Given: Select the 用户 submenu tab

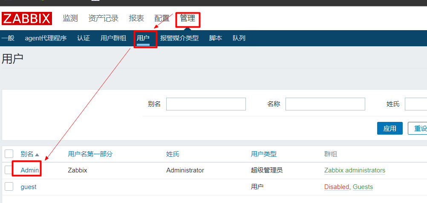Looking at the screenshot, I should pos(143,38).
